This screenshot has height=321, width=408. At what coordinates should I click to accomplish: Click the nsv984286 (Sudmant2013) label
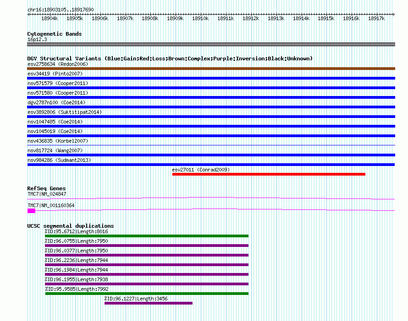[59, 160]
